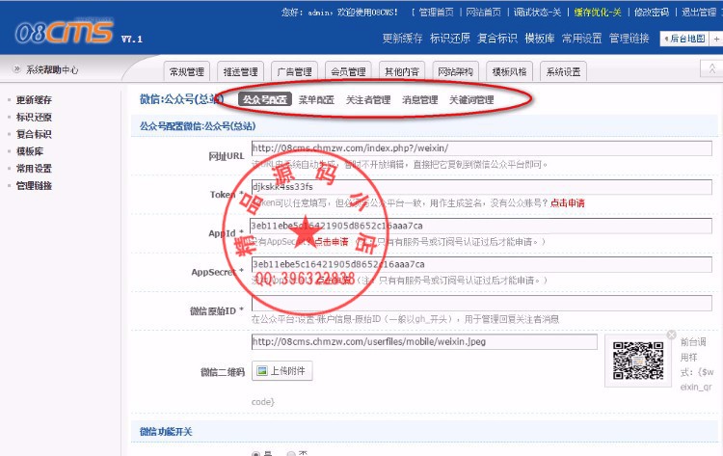Click the 公众号配置微信:公众号(总站) section title
723x456 pixels.
(x=198, y=126)
